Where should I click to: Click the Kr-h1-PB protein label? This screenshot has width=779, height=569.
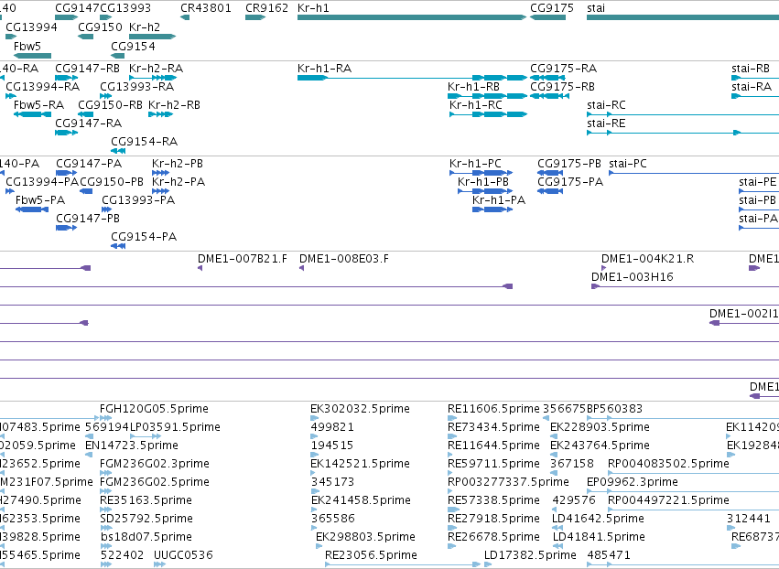point(483,182)
